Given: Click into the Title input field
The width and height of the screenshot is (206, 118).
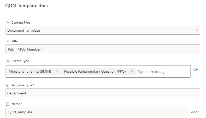Looking at the screenshot, I should pos(103,49).
